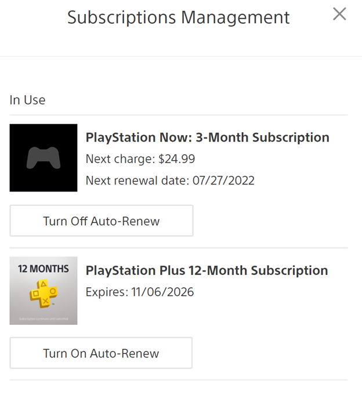This screenshot has height=398, width=362.
Task: Click the yellow PlayStation Plus logo
Action: tap(44, 294)
